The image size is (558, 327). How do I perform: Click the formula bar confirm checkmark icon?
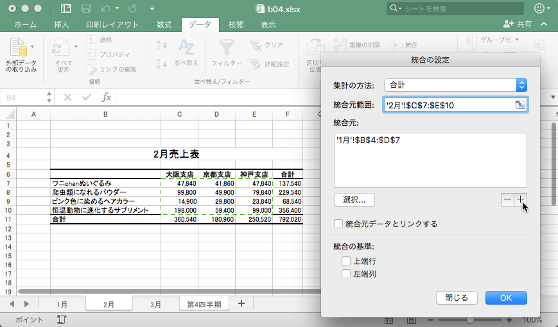click(87, 97)
